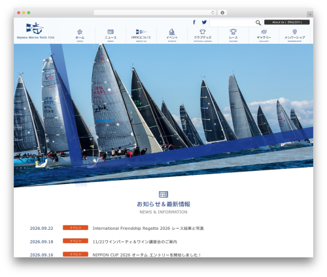Close the browser window with red button

pyautogui.click(x=19, y=13)
